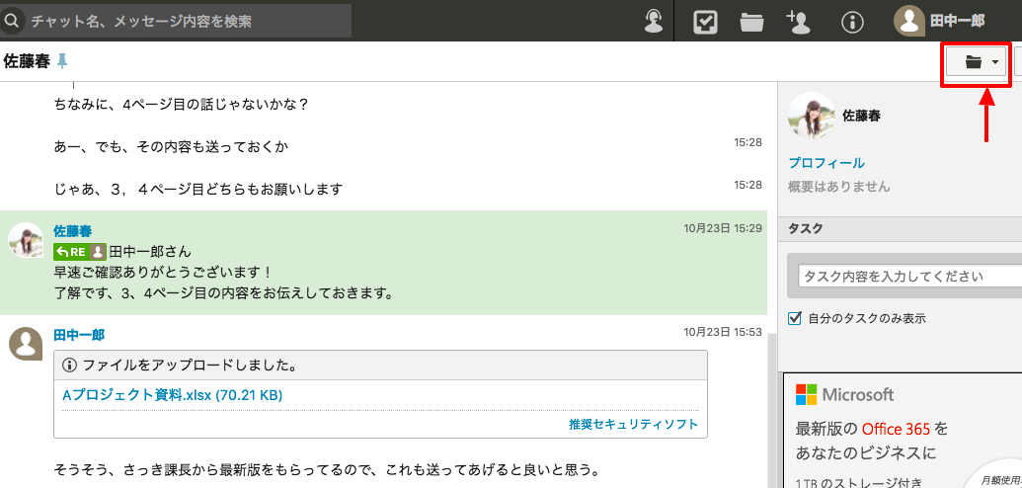Image resolution: width=1022 pixels, height=488 pixels.
Task: Click the green RE reply badge
Action: pos(80,251)
